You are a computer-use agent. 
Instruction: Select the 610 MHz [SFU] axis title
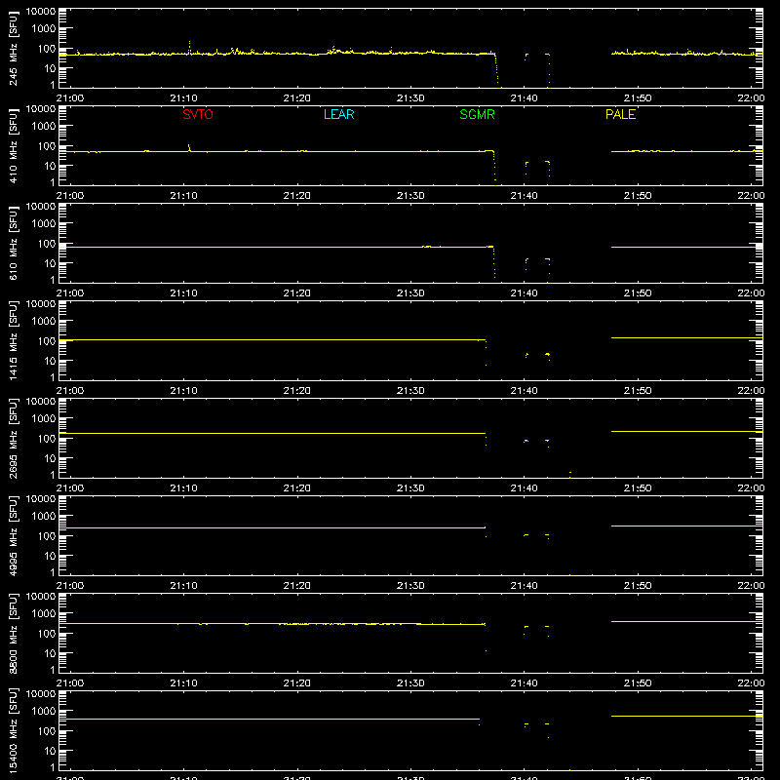[13, 243]
